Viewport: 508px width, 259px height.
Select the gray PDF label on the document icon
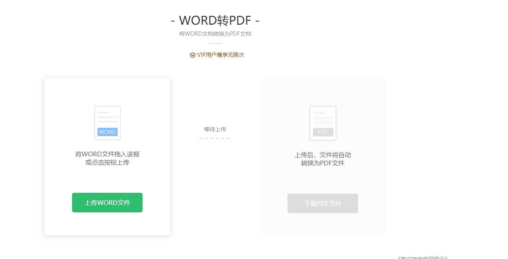point(322,132)
